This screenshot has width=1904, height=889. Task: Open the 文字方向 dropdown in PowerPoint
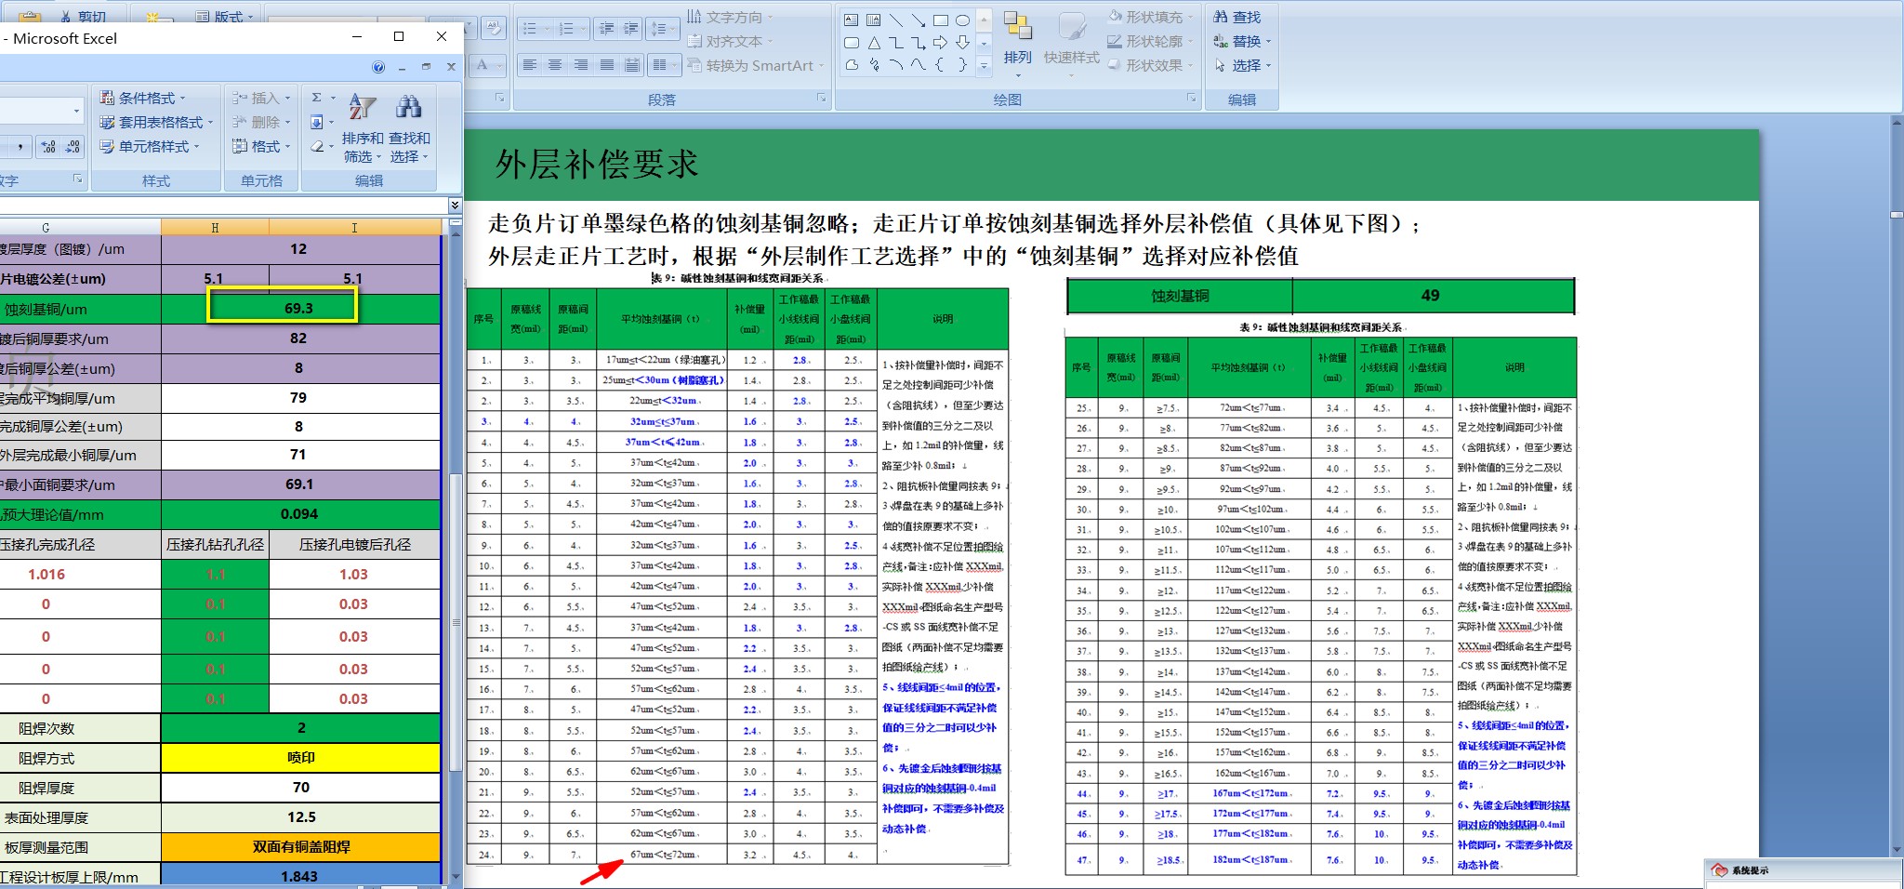[731, 17]
